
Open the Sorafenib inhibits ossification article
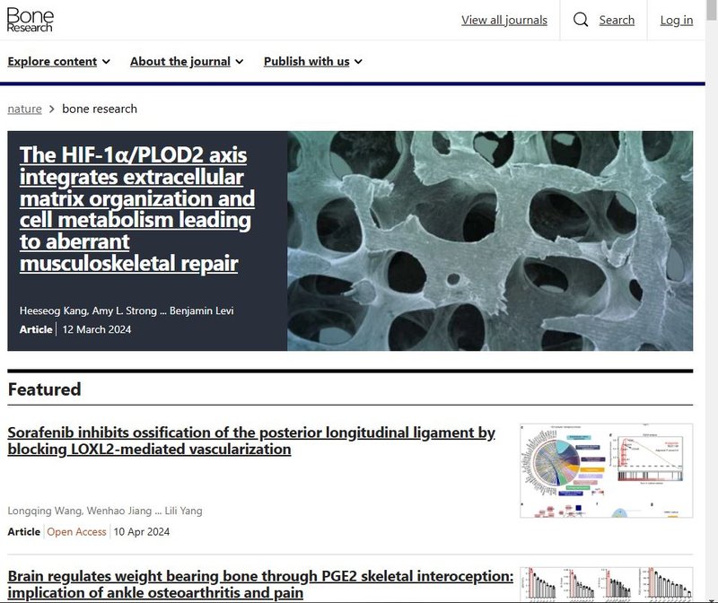click(x=251, y=441)
